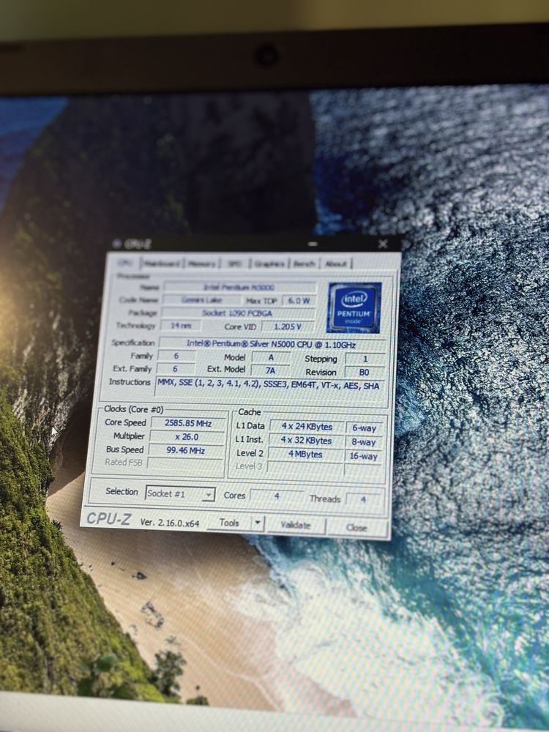Click the Multiplier value x 26.0
Viewport: 549px width, 732px height.
[187, 437]
